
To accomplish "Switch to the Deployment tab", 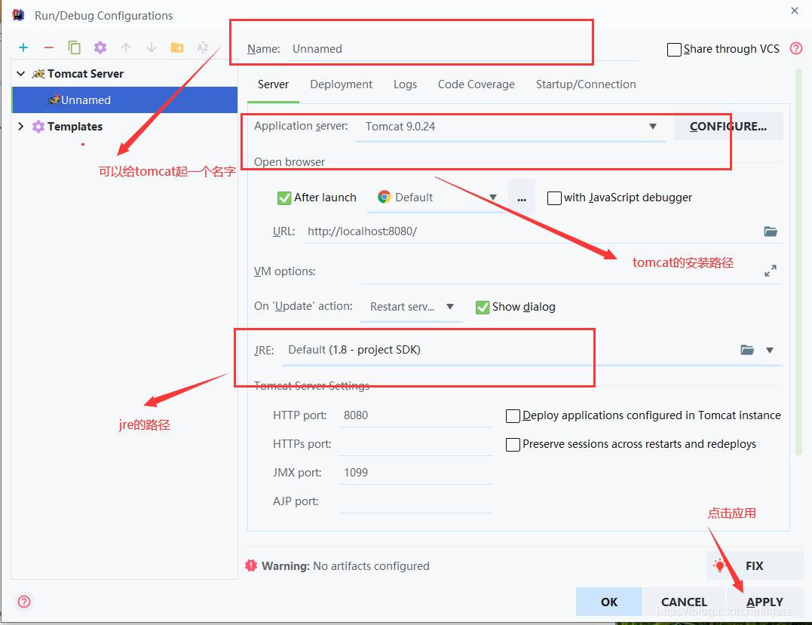I will (x=341, y=84).
